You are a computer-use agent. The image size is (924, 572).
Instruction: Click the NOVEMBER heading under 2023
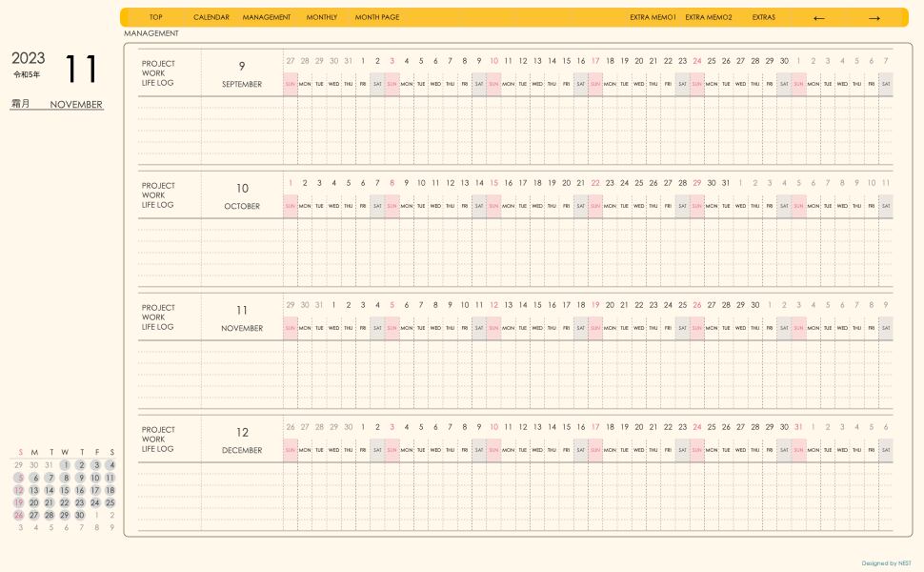pyautogui.click(x=76, y=104)
